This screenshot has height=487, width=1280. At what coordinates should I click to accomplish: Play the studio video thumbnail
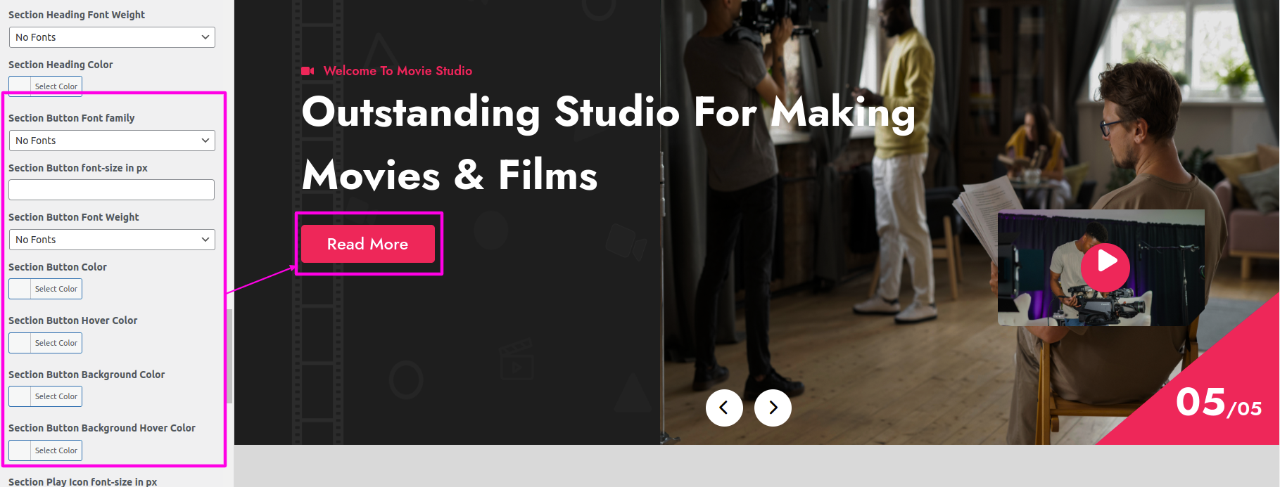tap(1105, 267)
